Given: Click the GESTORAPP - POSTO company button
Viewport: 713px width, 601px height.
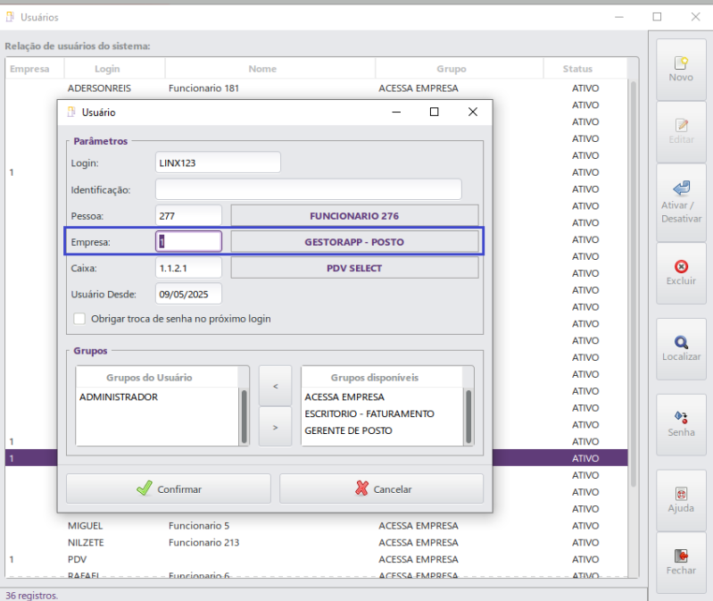Looking at the screenshot, I should (354, 242).
